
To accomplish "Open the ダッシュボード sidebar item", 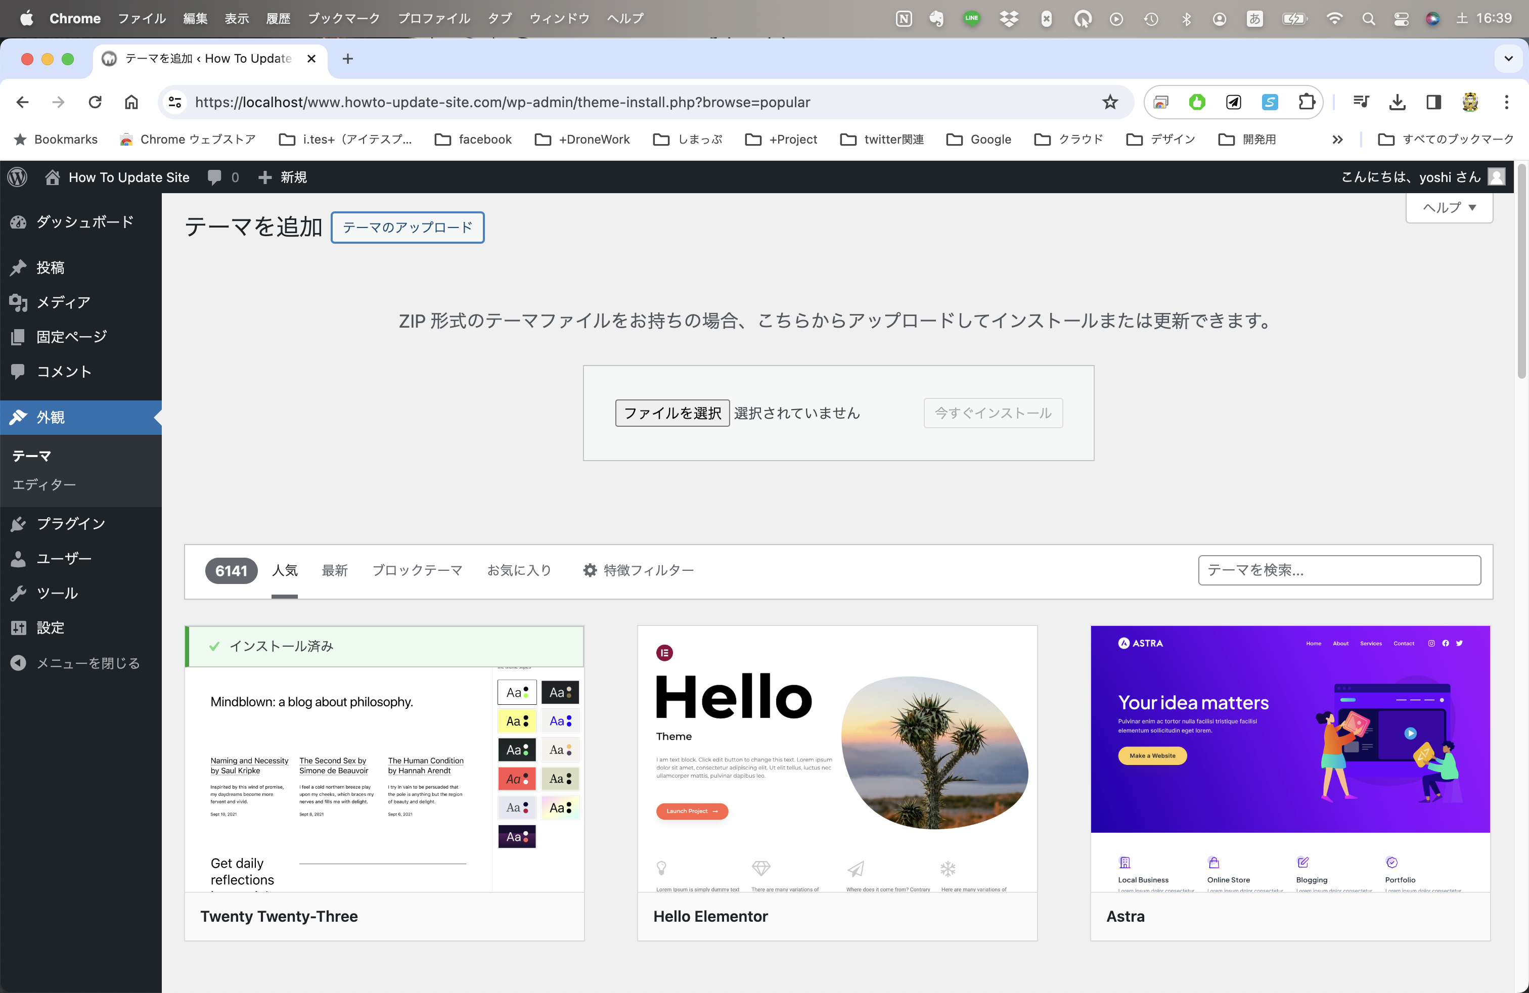I will 81,222.
